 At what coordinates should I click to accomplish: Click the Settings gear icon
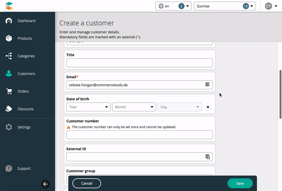pos(9,127)
